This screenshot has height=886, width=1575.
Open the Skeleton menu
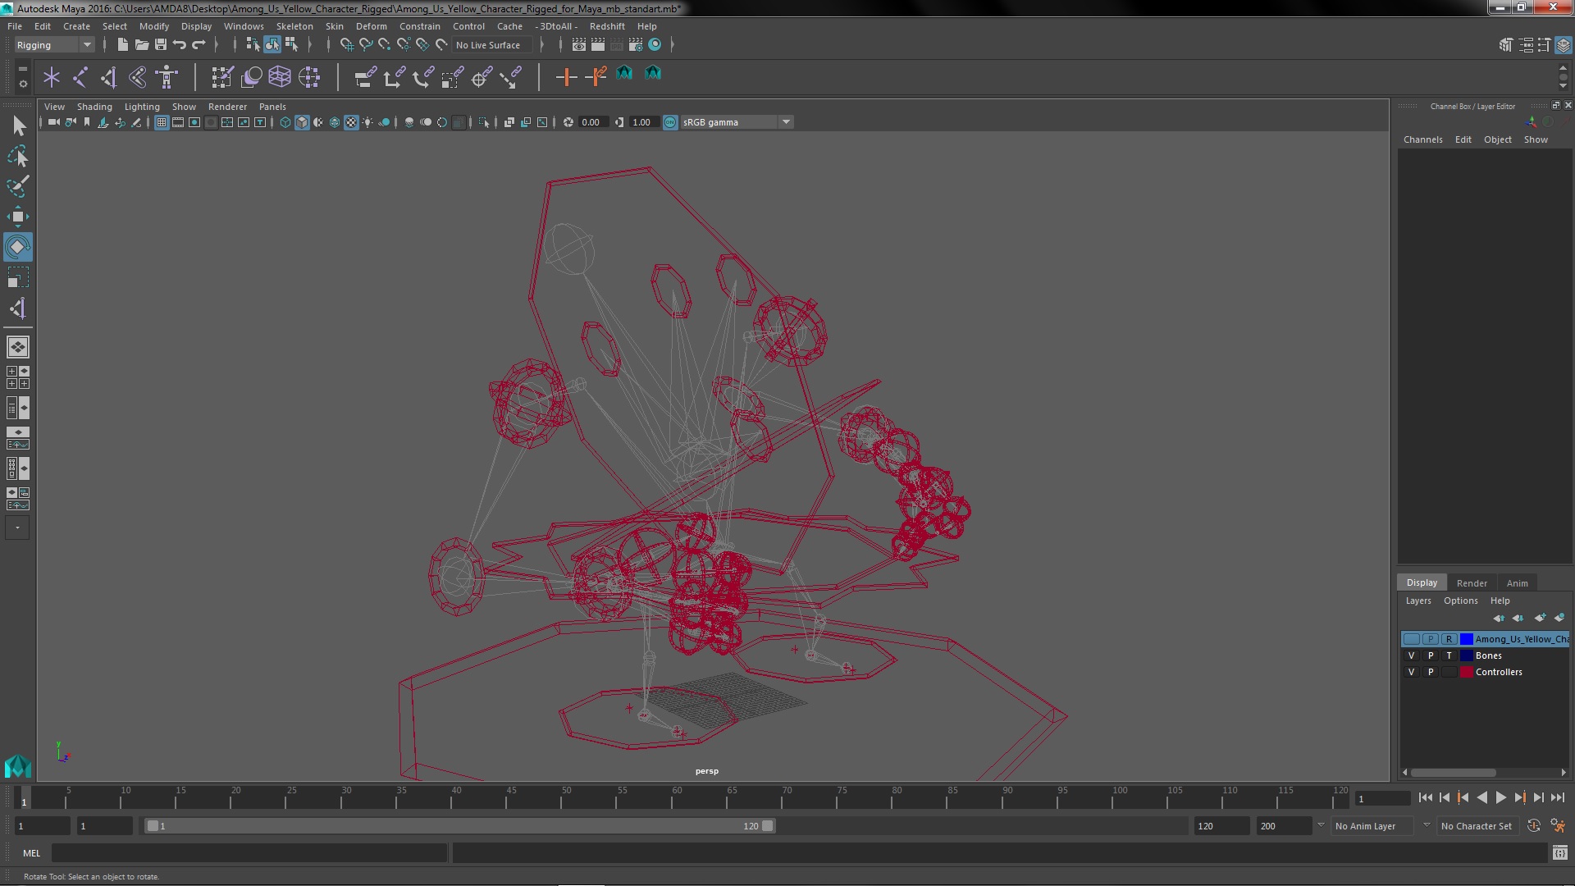294,26
